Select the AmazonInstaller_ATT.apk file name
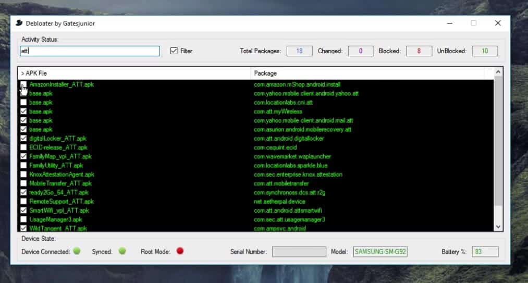Viewport: 528px width, 283px height. [x=62, y=84]
